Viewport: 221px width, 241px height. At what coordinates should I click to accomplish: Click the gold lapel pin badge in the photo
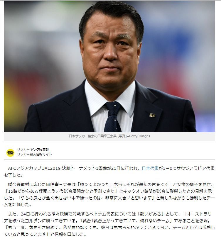(x=152, y=115)
